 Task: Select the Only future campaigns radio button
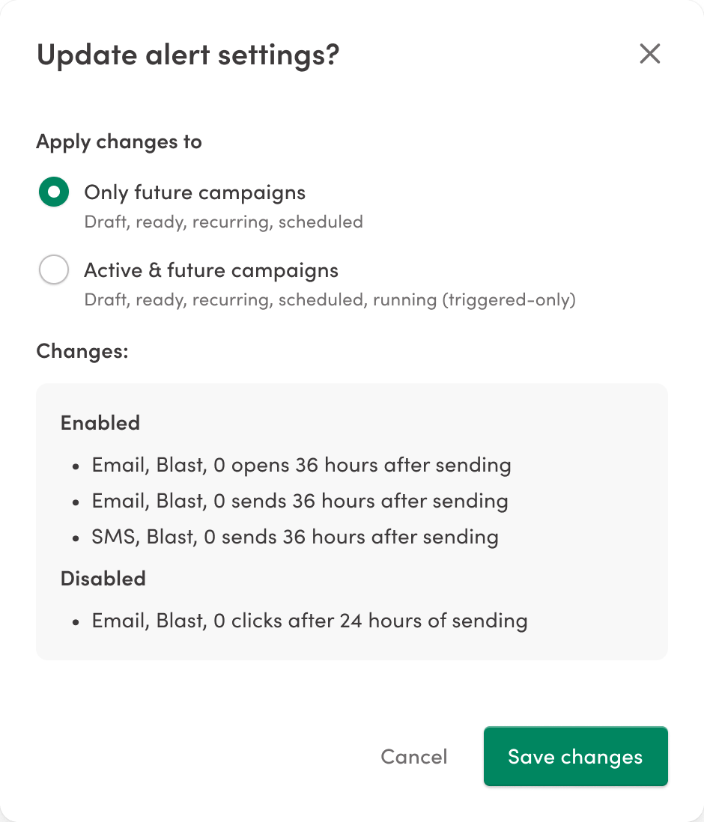click(53, 192)
